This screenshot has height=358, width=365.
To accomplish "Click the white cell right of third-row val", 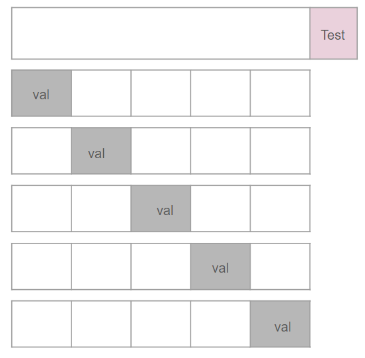I will click(220, 208).
